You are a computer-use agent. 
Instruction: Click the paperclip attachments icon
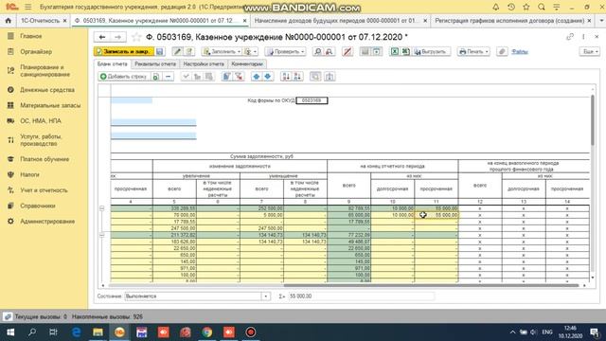click(x=502, y=51)
